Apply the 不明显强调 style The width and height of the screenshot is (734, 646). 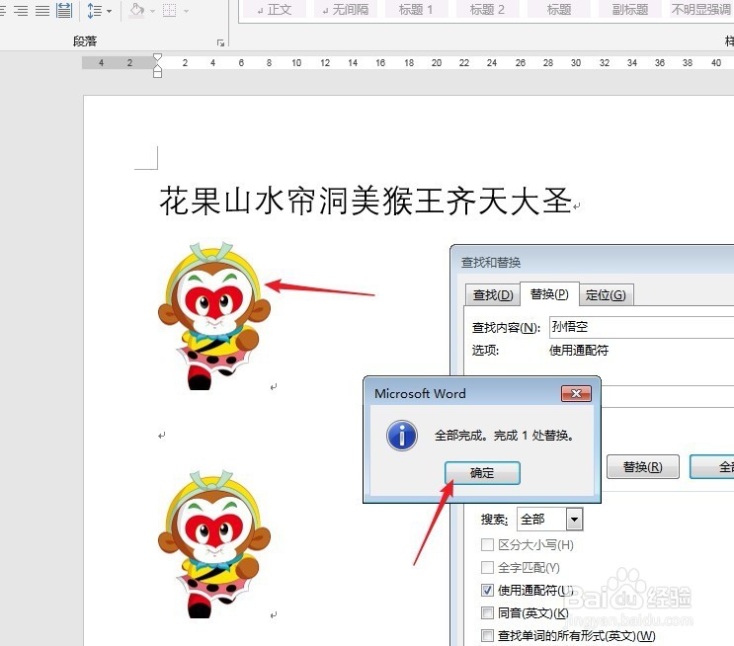(x=700, y=9)
